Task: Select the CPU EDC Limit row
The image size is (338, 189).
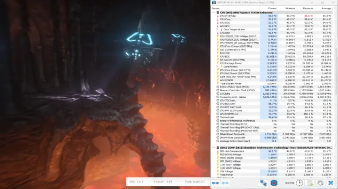Action: pos(272,104)
